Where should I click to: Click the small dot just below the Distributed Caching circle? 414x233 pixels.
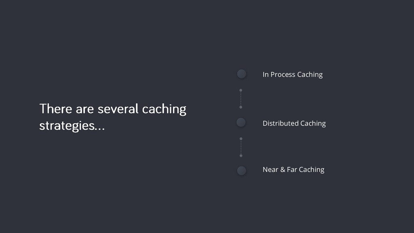click(241, 139)
